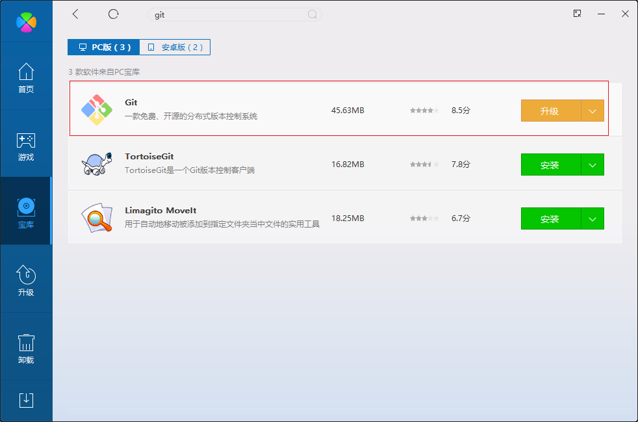Click the 16.82MB size text
This screenshot has height=422, width=638.
(348, 164)
